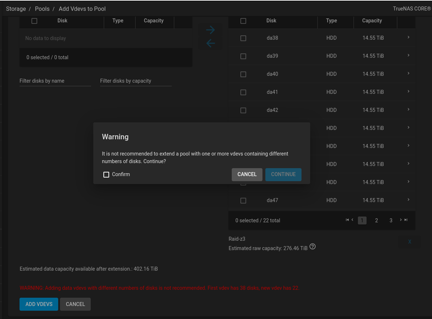Tick the checkbox for disk da47
Image resolution: width=432 pixels, height=319 pixels.
[x=243, y=201]
